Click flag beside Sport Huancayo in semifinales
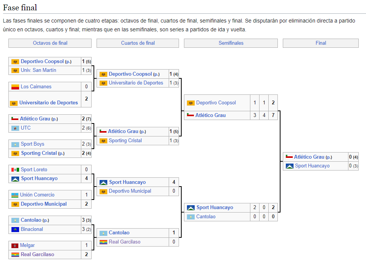Viewport: 366px width, 263px height. click(x=191, y=208)
